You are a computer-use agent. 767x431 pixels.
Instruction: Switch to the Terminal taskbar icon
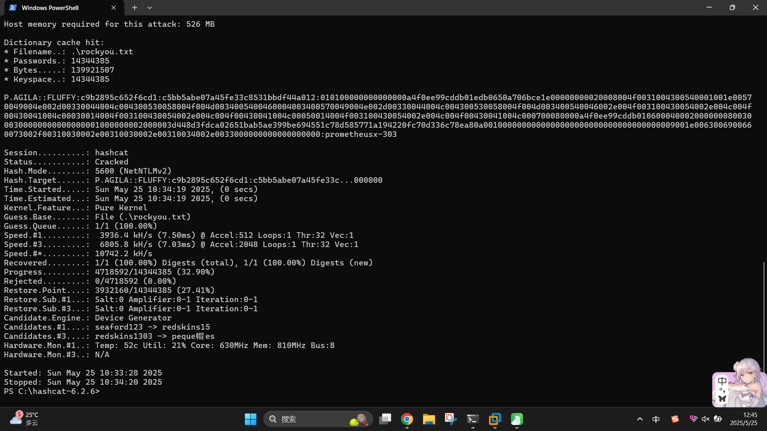point(473,419)
